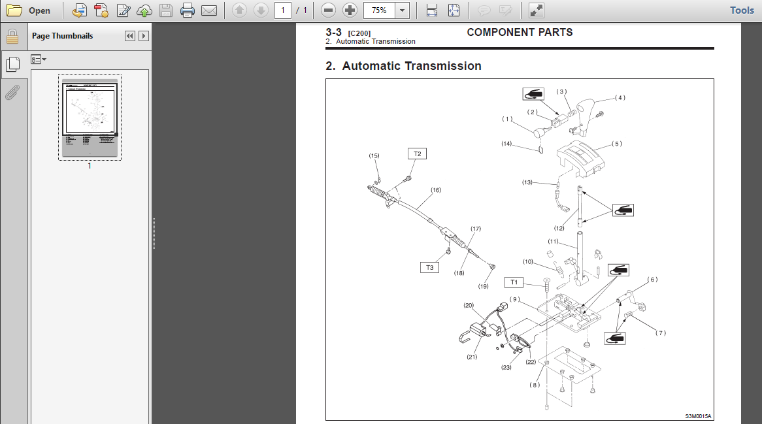Viewport: 762px width, 424px height.
Task: Click the Zoom In plus button
Action: (x=350, y=10)
